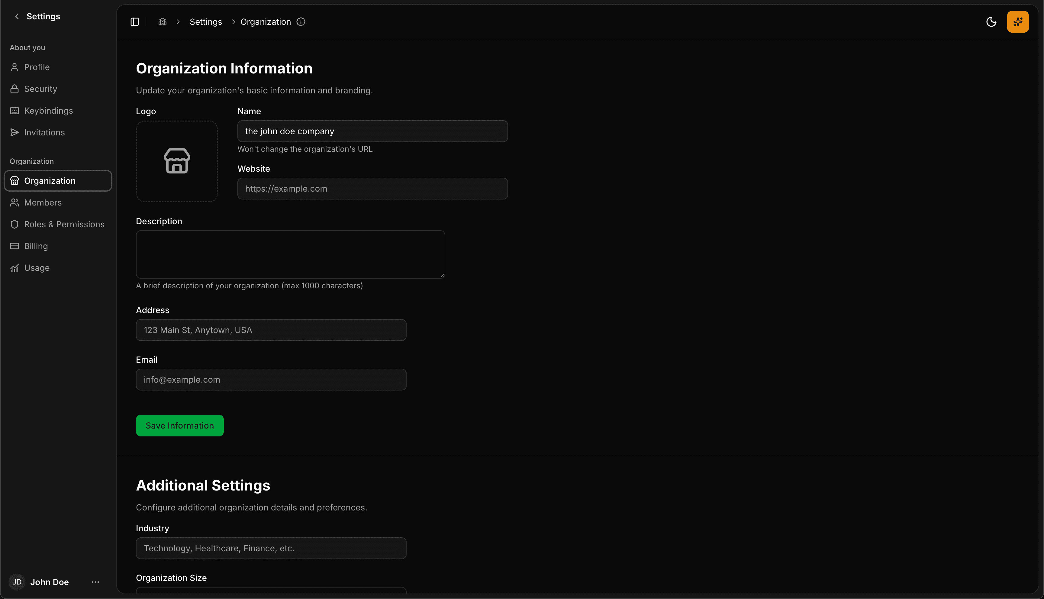Focus the Website URL input field
The height and width of the screenshot is (599, 1044).
point(372,188)
